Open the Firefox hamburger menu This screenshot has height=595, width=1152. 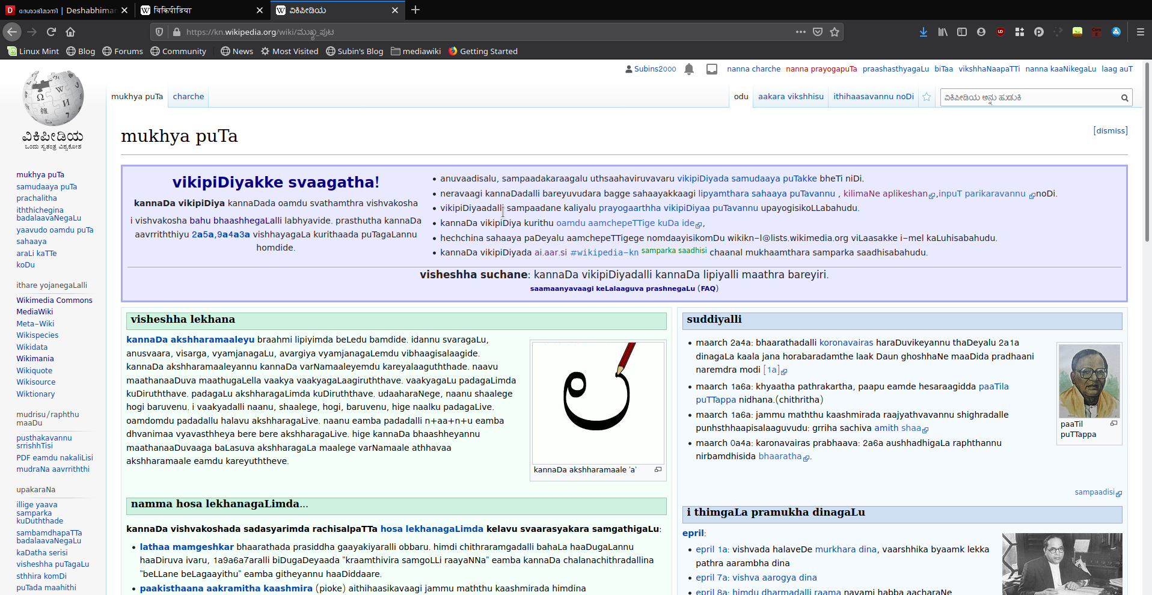(x=1140, y=32)
